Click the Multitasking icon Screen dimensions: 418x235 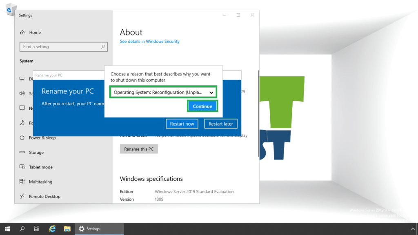22,182
